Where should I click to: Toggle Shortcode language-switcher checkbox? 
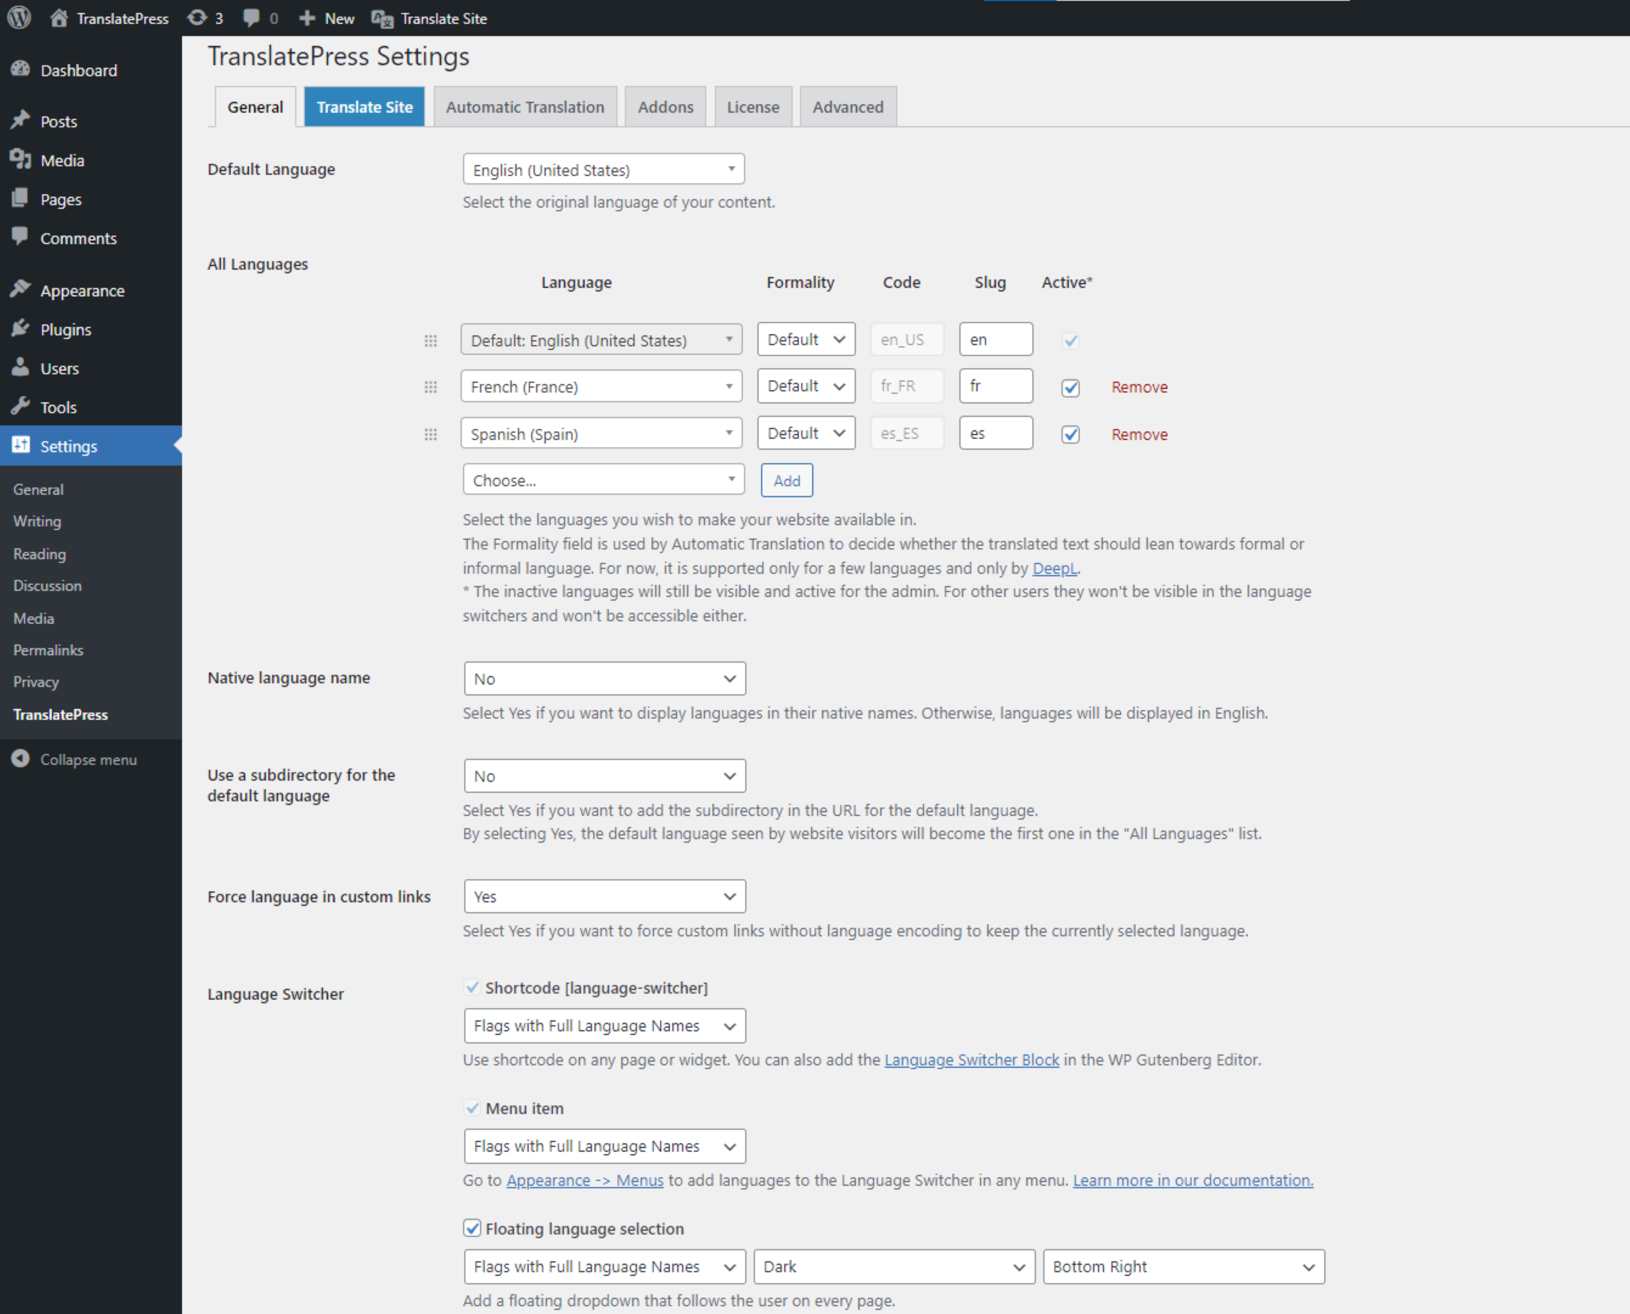point(472,987)
